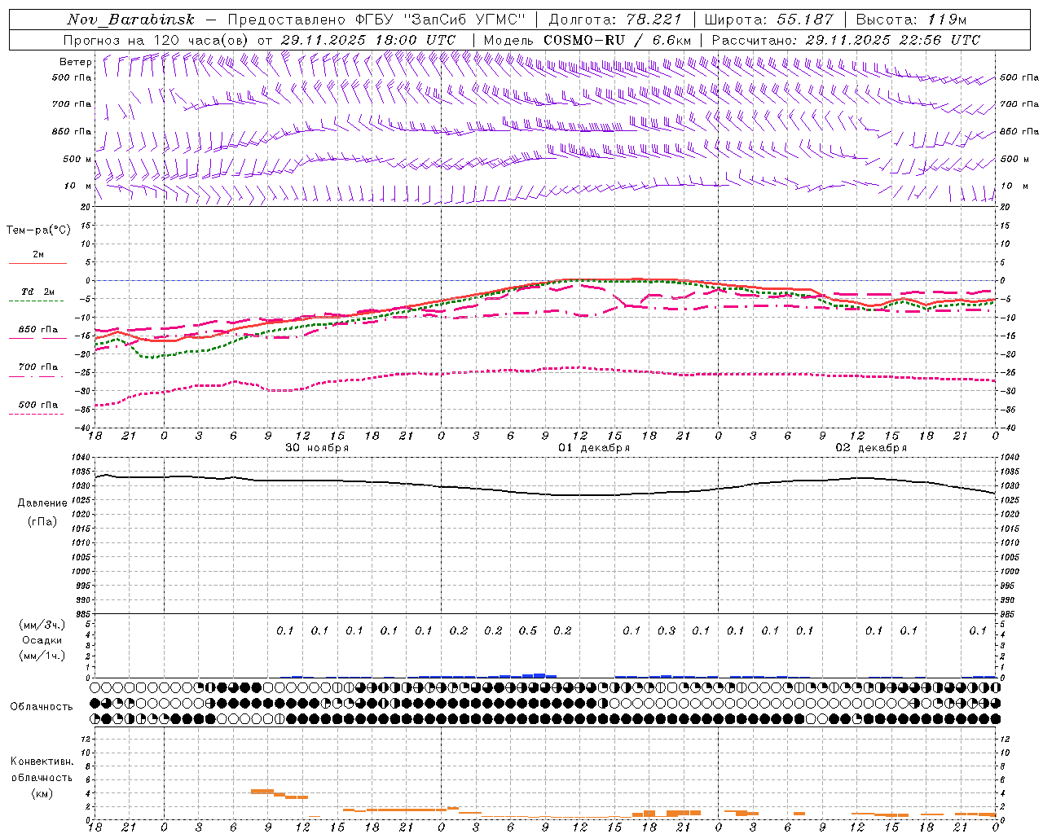
Task: Click the dashed line sample under Td 2м
Action: (37, 301)
